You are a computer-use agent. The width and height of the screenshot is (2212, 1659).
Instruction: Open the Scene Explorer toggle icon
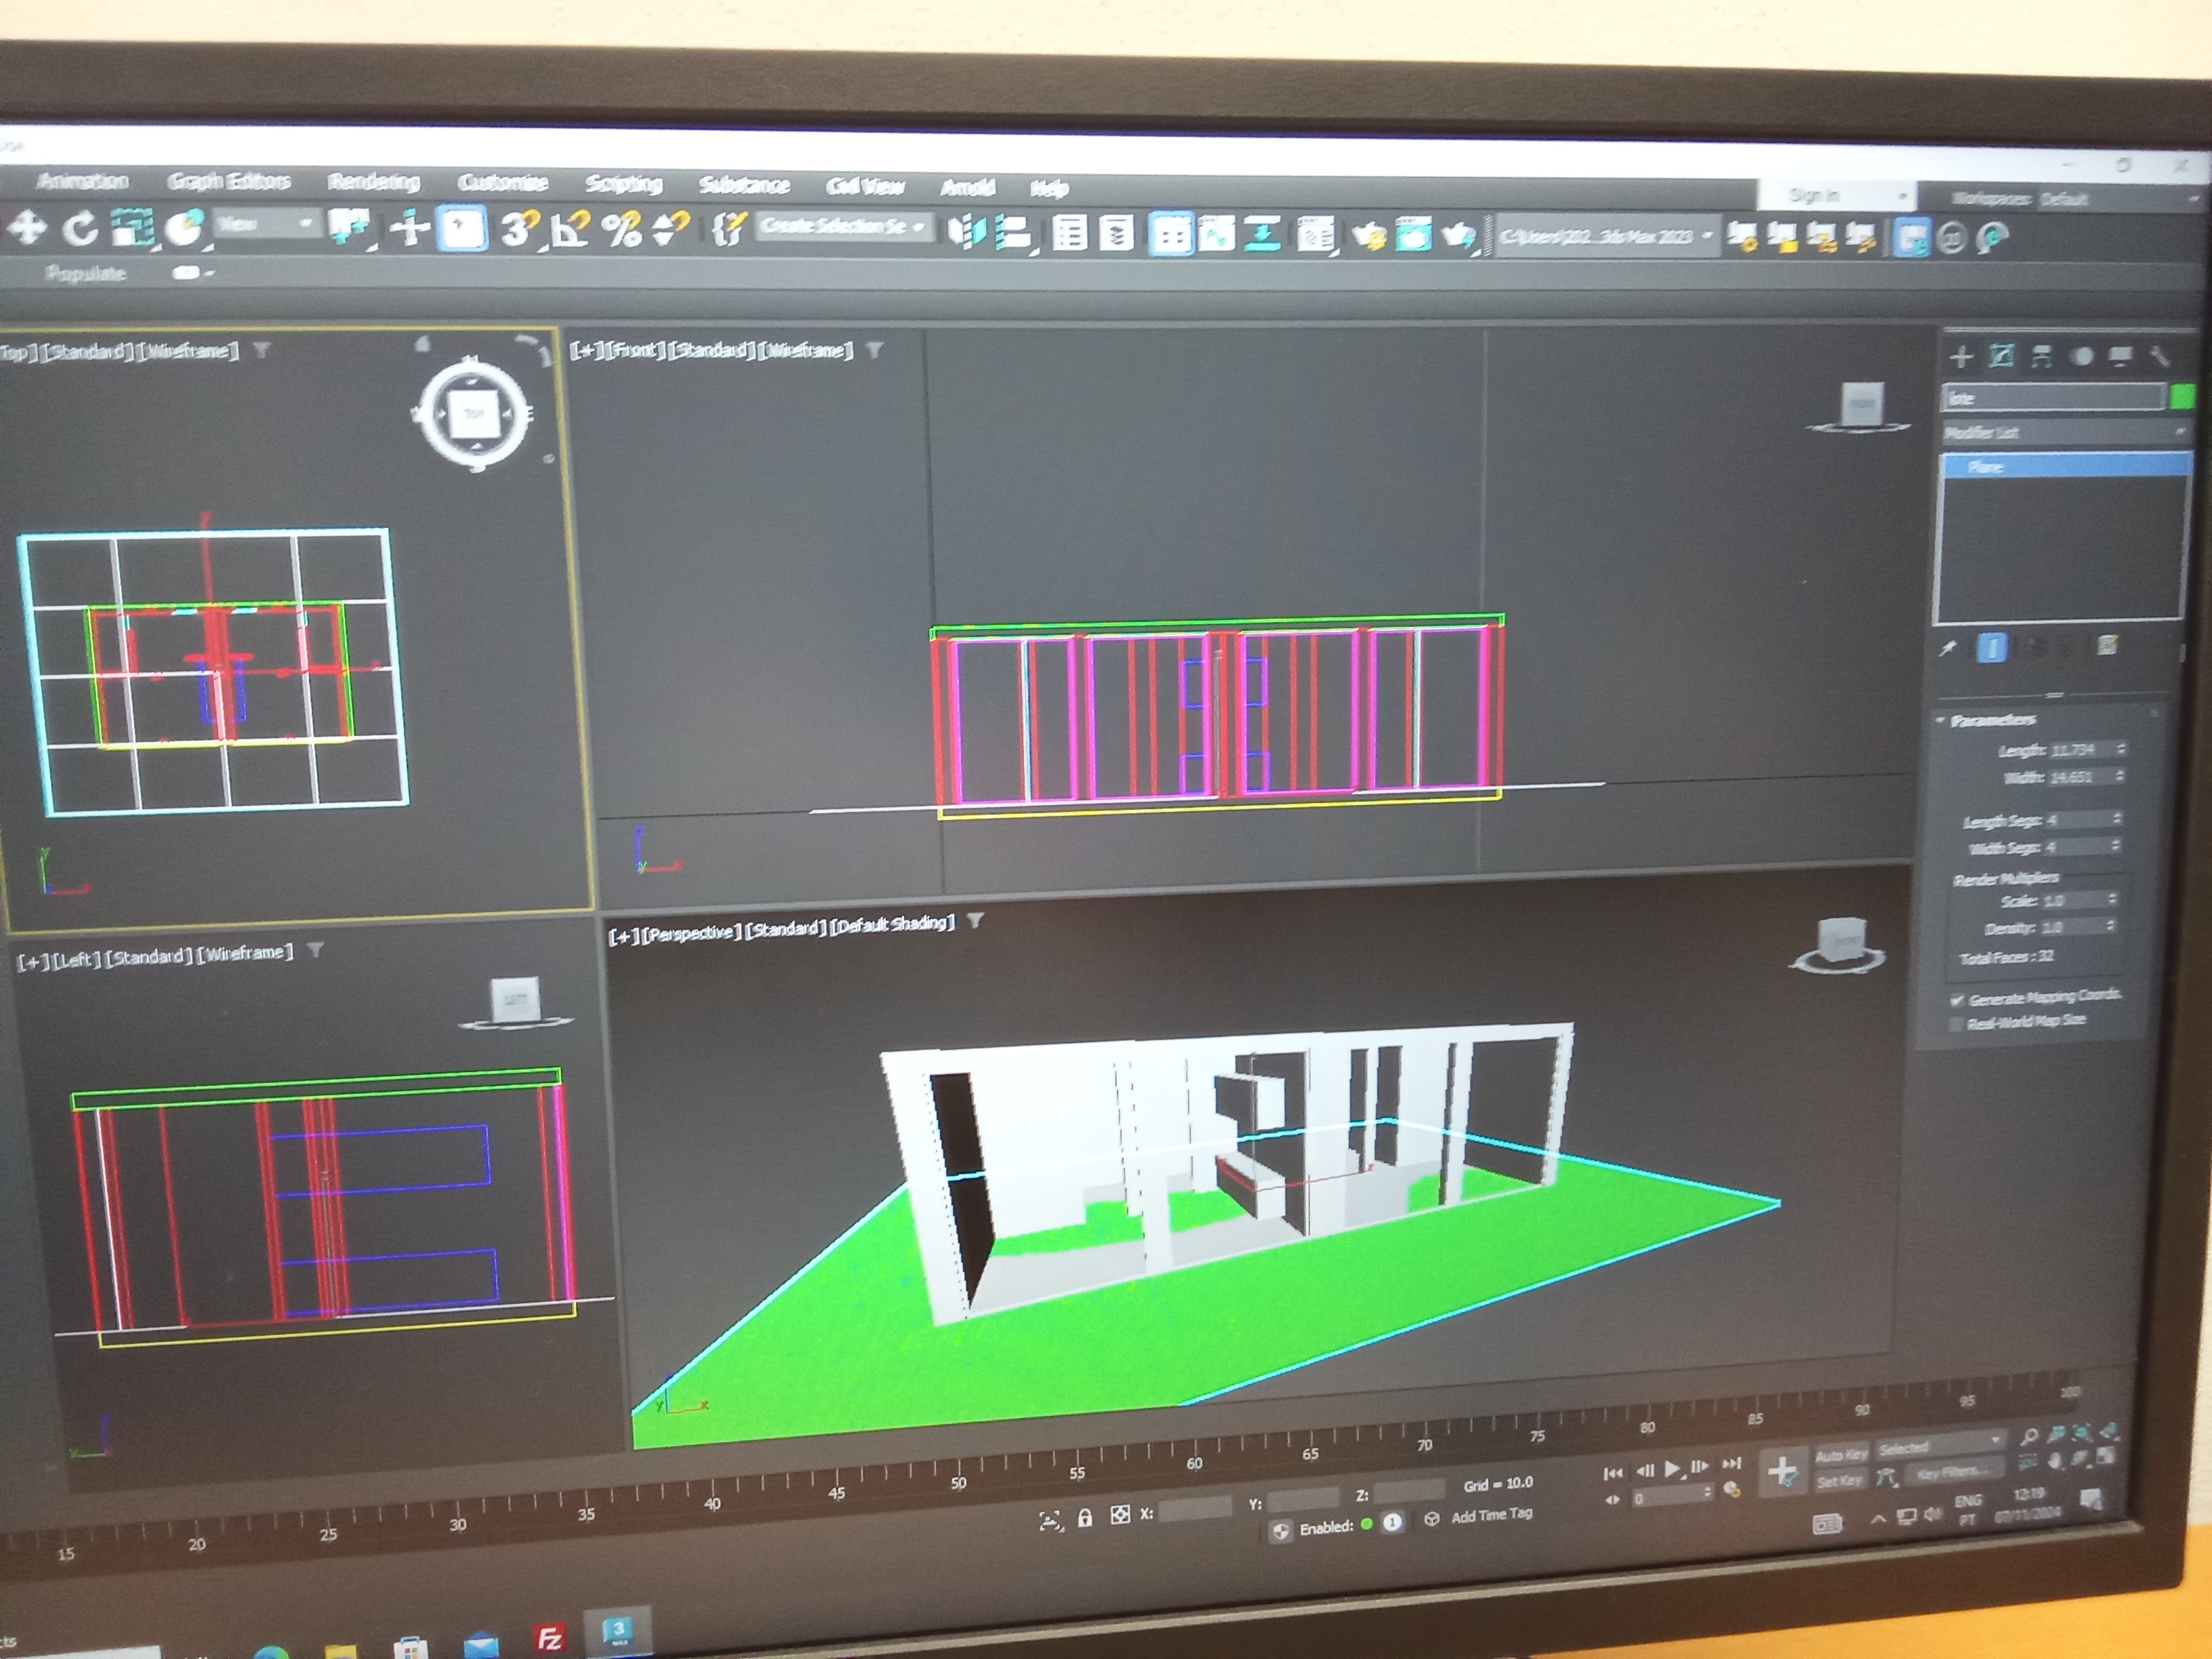pos(1070,234)
